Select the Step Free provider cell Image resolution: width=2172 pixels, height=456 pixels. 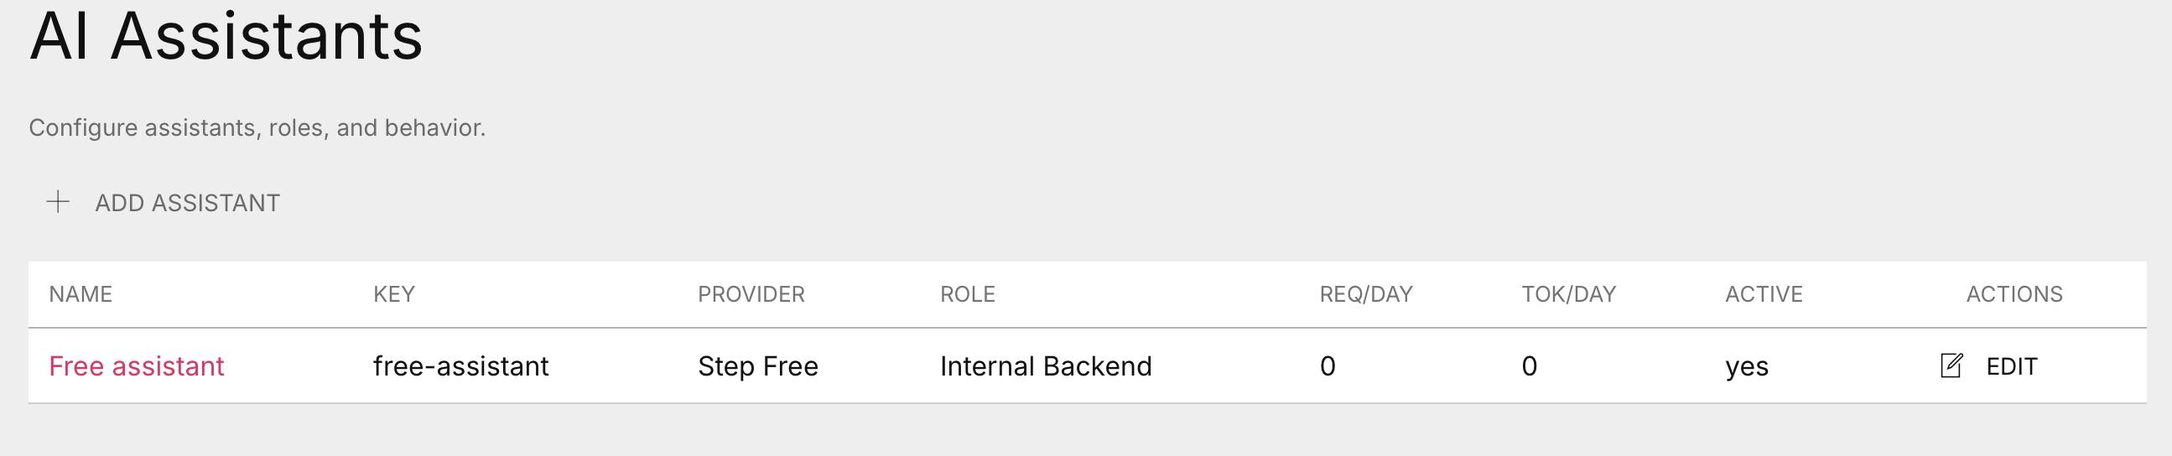758,365
